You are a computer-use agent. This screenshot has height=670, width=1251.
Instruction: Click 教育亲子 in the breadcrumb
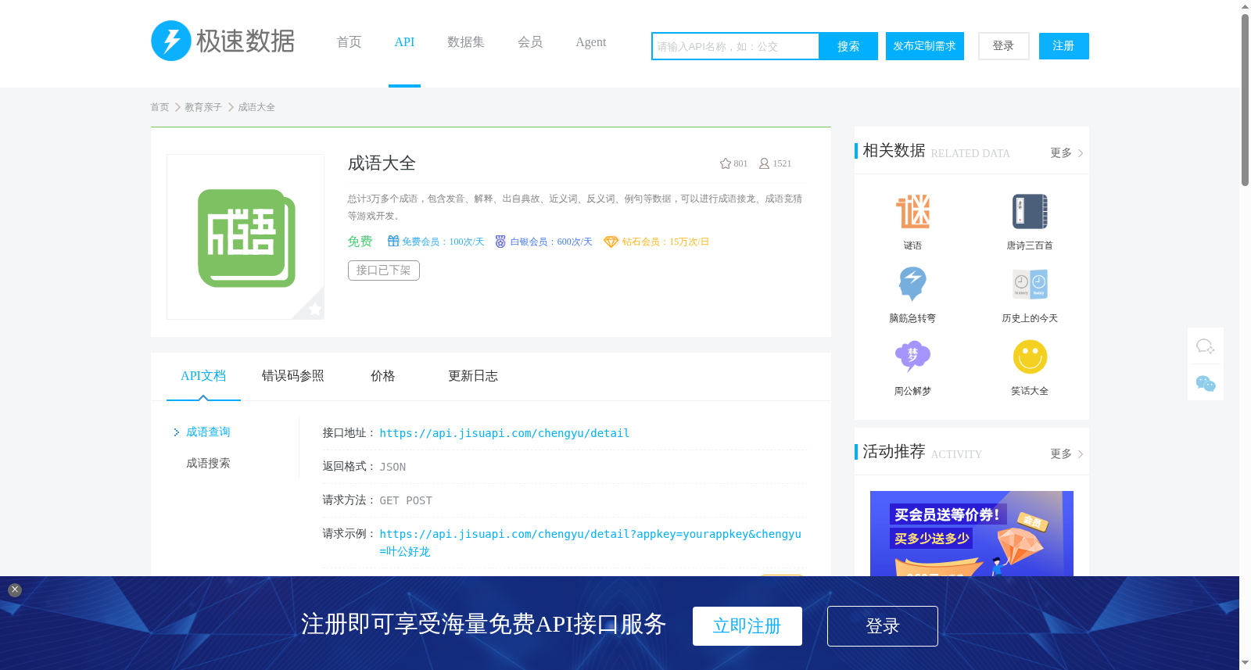click(x=203, y=107)
